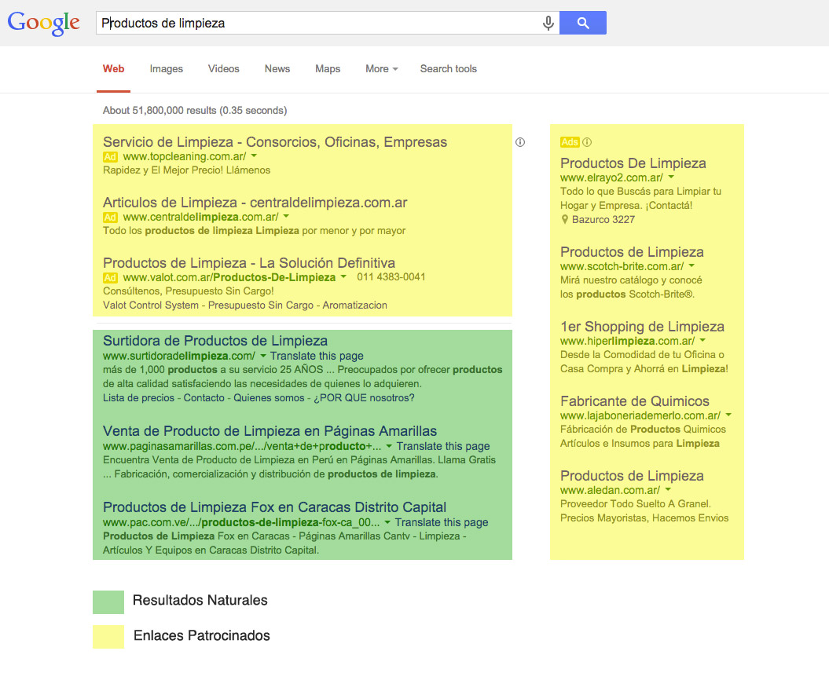Expand arrow next to www.centraldelimpieza.com.ar
This screenshot has height=673, width=829.
pos(286,216)
